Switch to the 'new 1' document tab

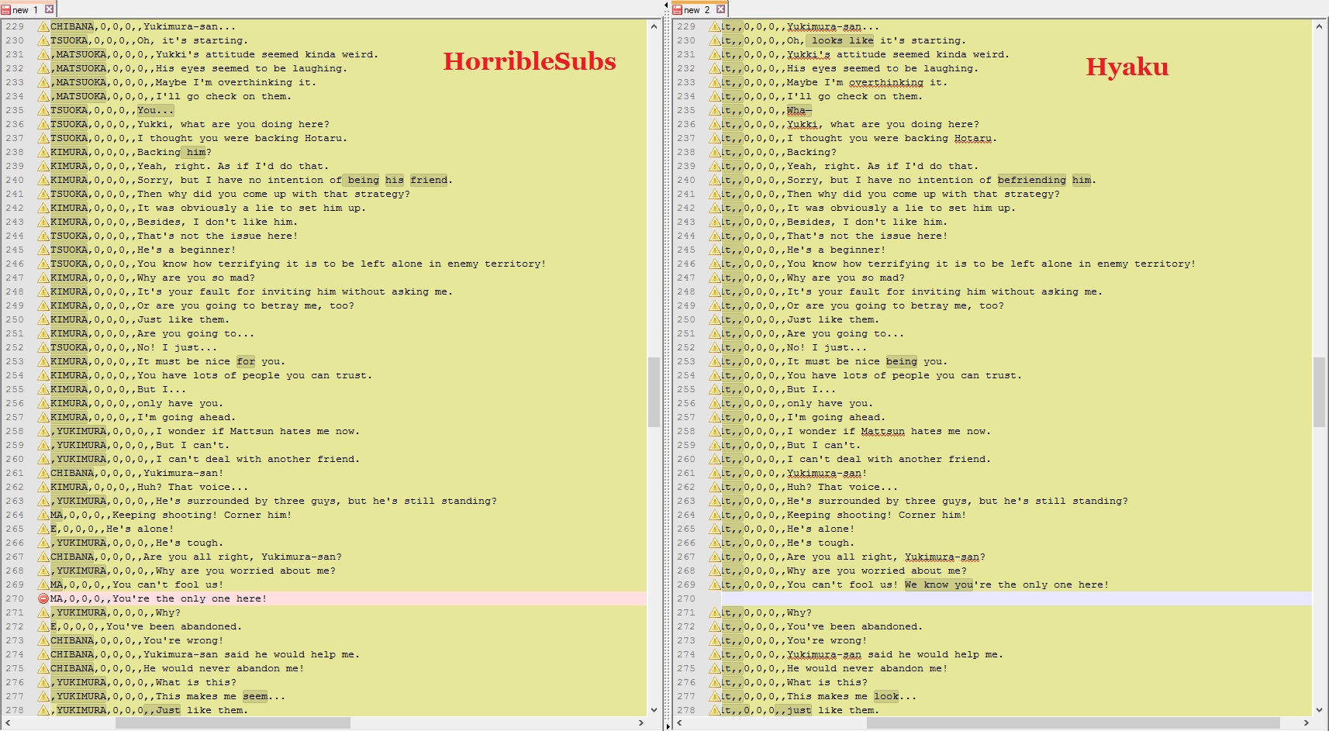pyautogui.click(x=25, y=9)
